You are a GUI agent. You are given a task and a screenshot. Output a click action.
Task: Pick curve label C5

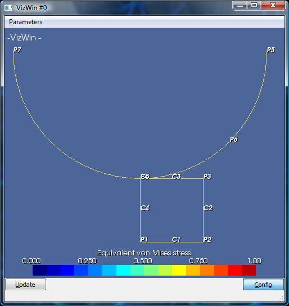(145, 177)
